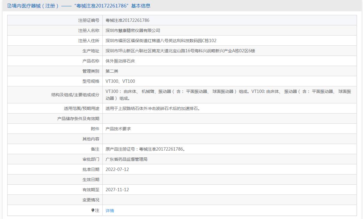Click the 产品储存条件及有效期 row label
The width and height of the screenshot is (363, 219).
point(78,119)
